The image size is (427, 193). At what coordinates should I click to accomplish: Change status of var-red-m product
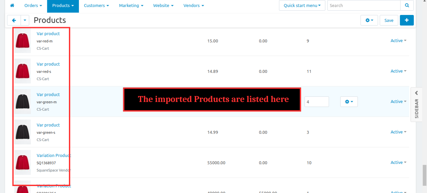point(399,41)
